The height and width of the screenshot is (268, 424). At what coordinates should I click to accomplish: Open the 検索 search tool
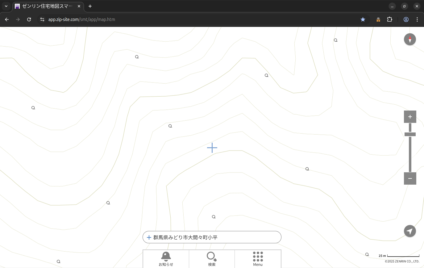coord(212,259)
